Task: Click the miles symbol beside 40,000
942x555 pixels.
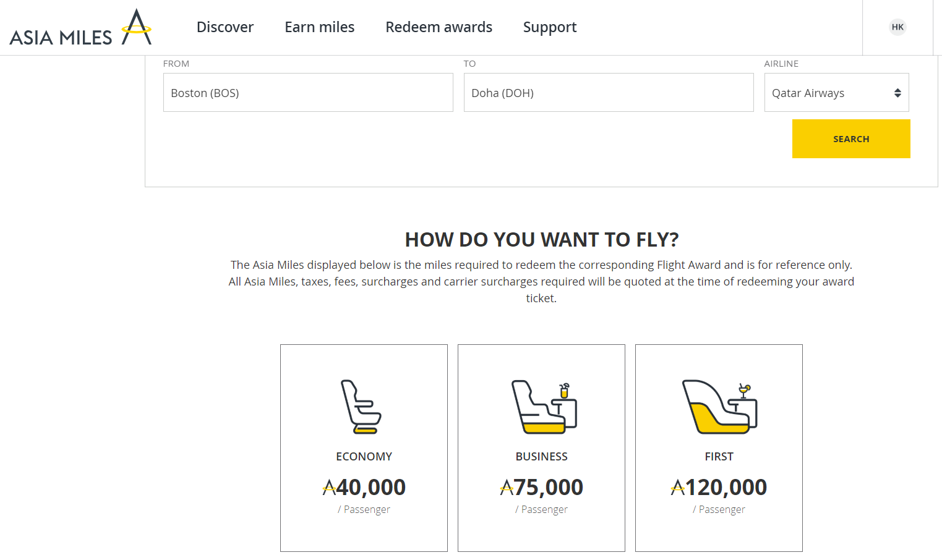Action: pos(329,488)
